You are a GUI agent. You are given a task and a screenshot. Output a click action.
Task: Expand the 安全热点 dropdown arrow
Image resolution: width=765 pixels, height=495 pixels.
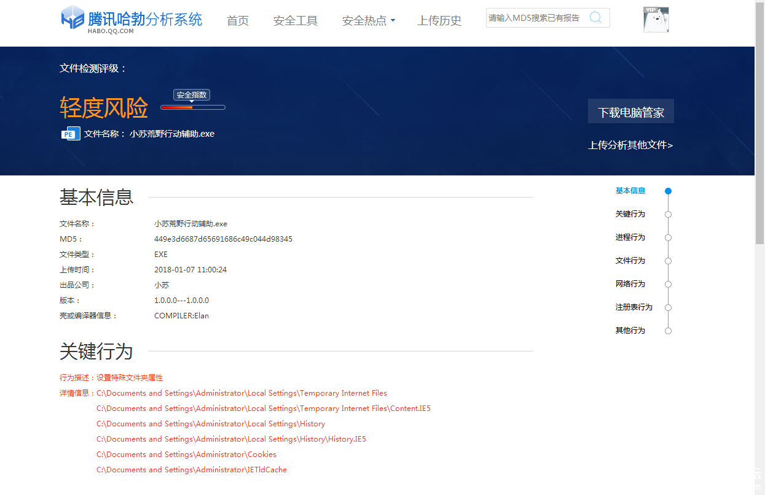tap(393, 21)
